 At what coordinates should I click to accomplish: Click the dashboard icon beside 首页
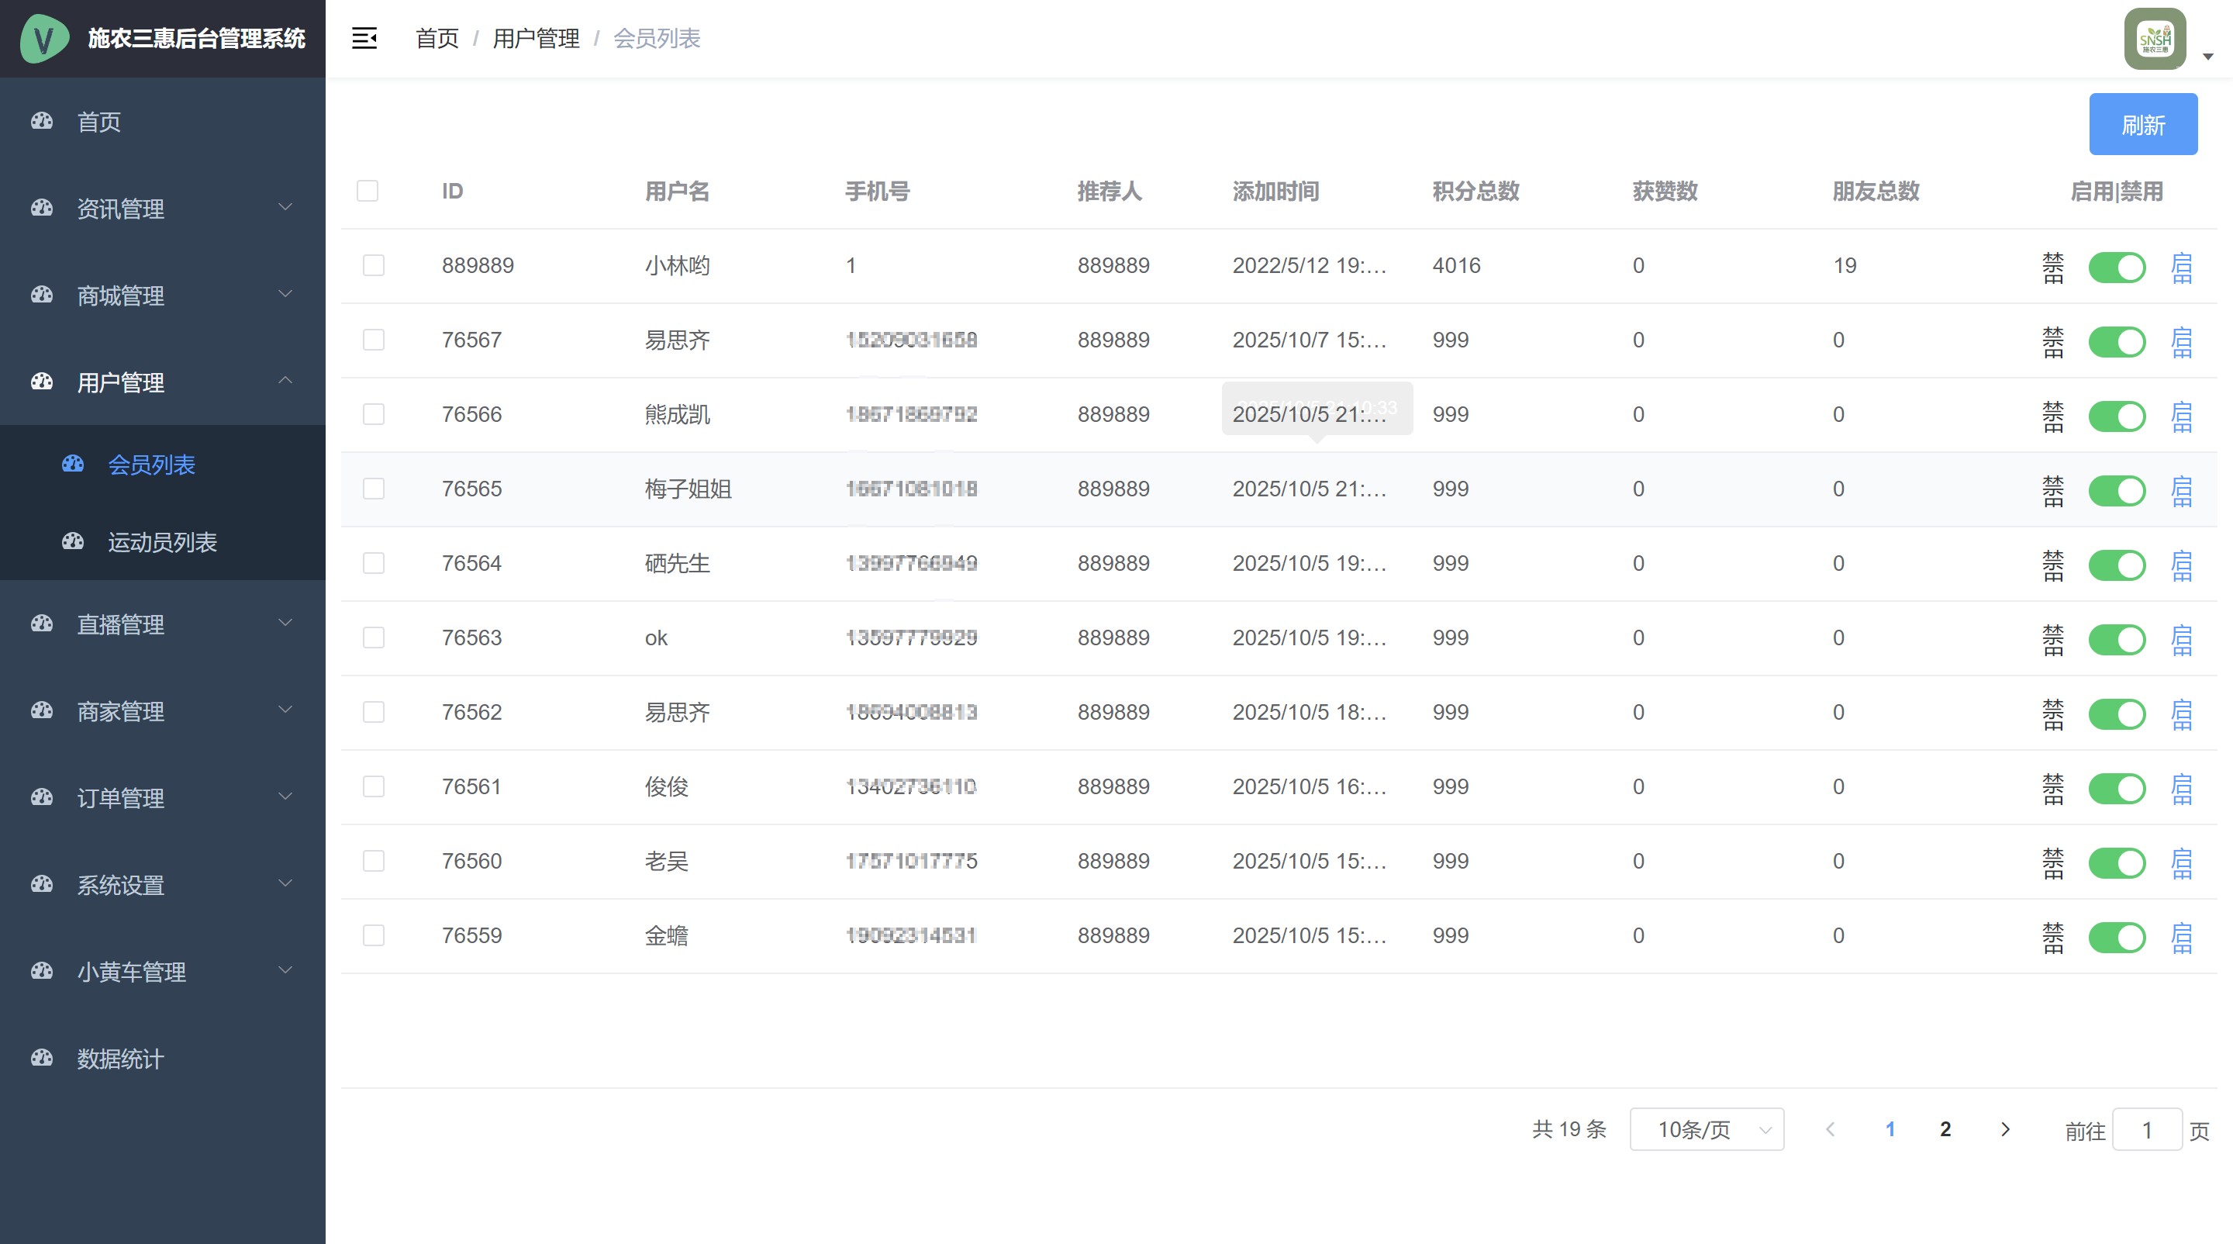pyautogui.click(x=43, y=121)
